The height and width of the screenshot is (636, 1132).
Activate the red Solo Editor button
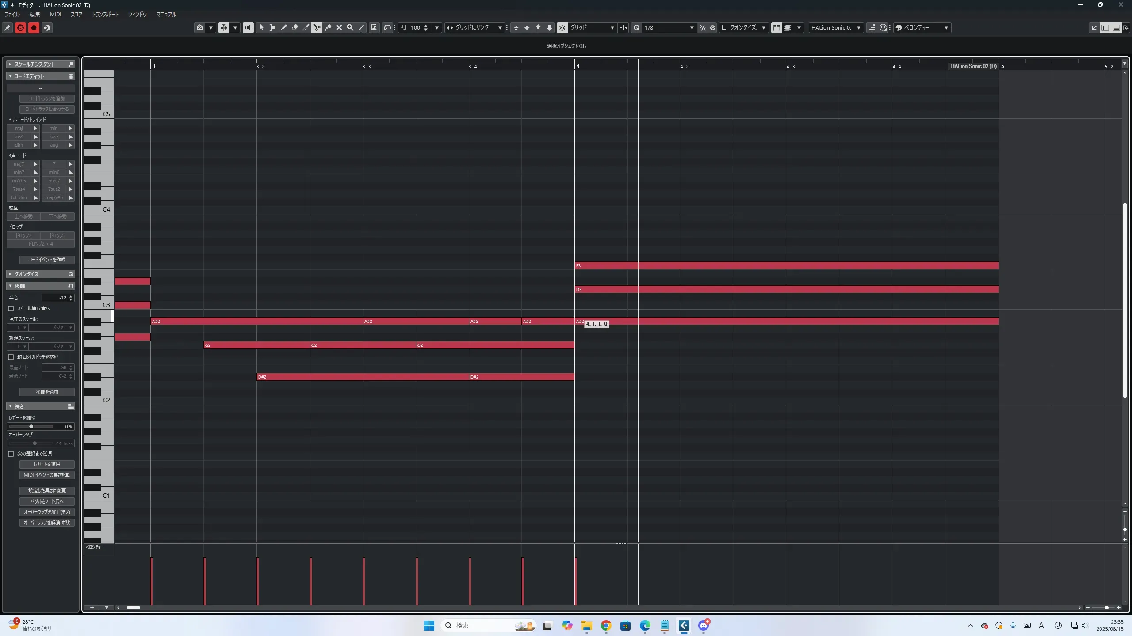tap(20, 27)
